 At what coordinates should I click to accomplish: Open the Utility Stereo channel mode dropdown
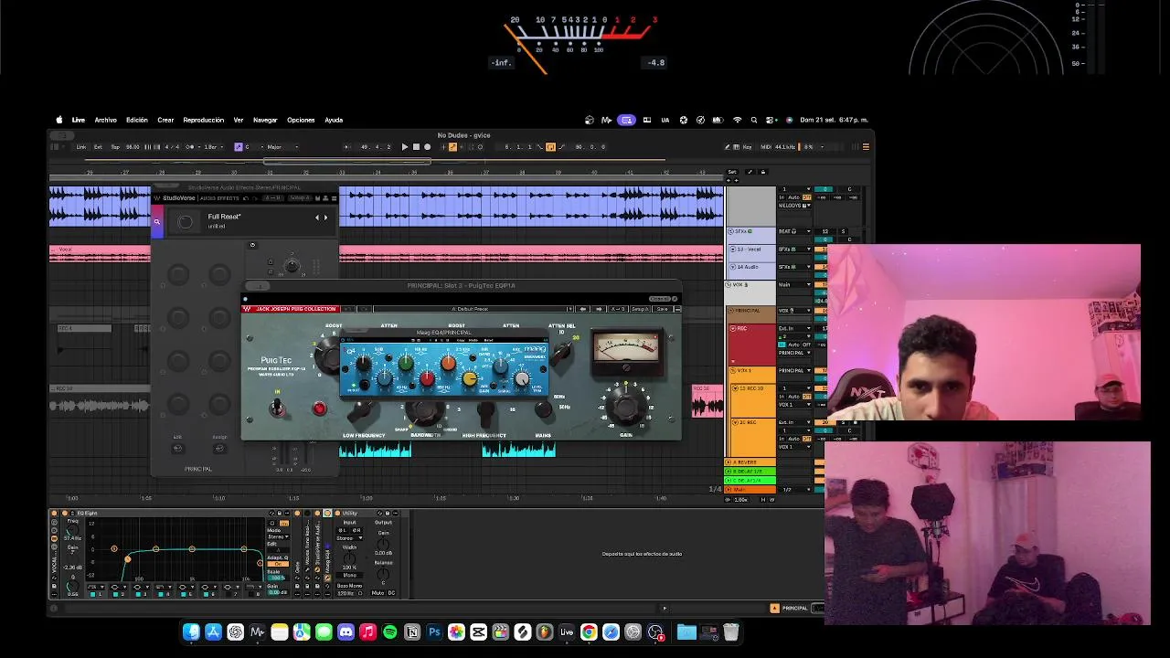(349, 538)
